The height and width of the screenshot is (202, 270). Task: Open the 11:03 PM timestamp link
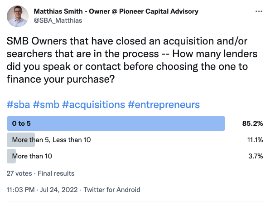tap(21, 190)
